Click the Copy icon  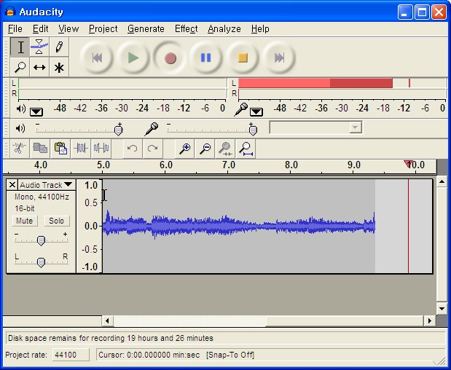[40, 149]
